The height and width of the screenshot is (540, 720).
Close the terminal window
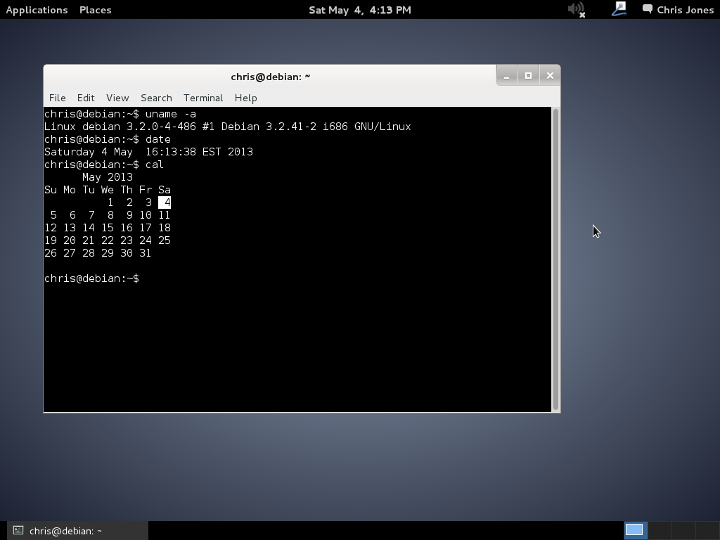[x=550, y=76]
